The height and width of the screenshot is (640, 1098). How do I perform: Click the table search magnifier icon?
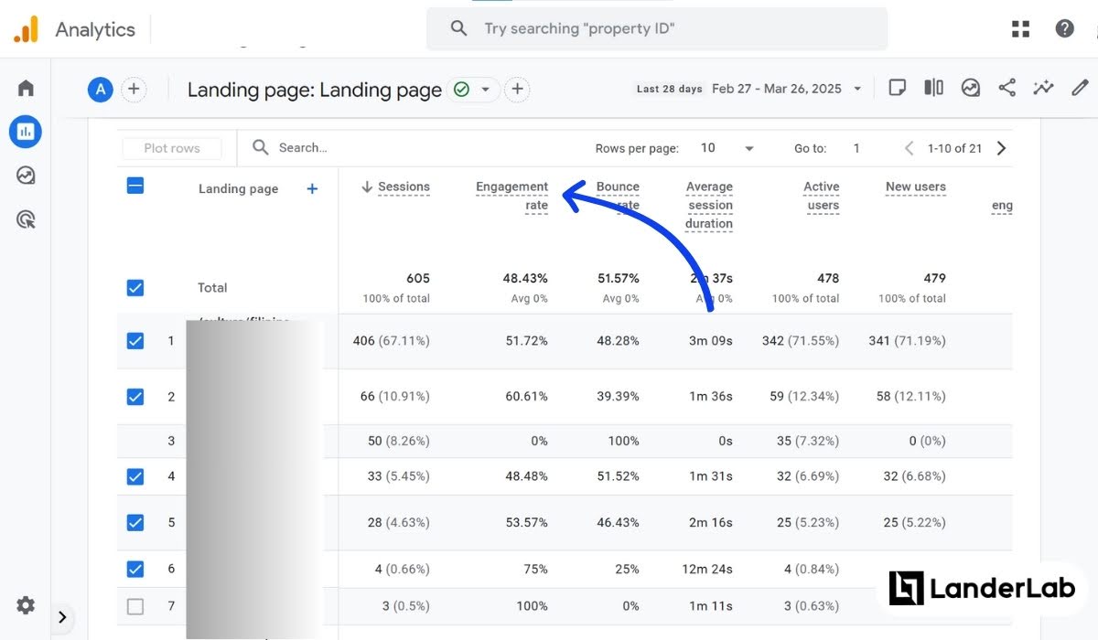click(x=261, y=147)
